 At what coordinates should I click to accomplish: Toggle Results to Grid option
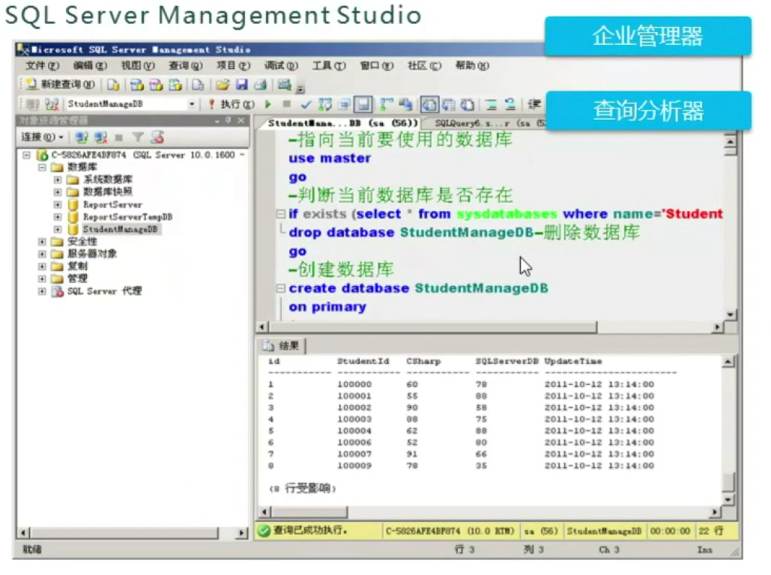(448, 105)
